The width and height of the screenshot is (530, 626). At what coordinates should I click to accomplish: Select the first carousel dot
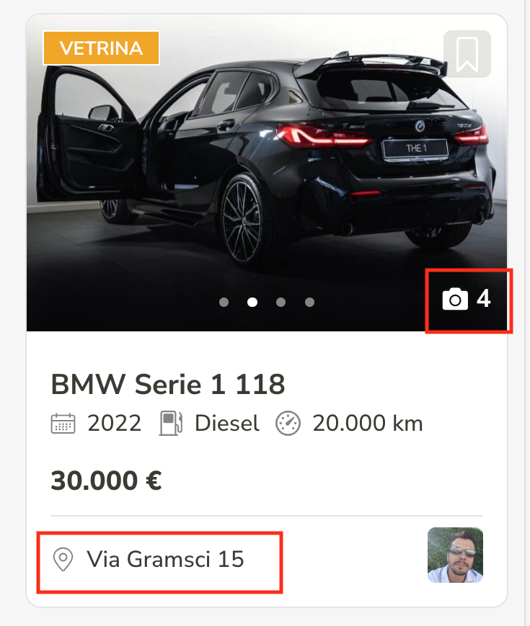[x=224, y=303]
